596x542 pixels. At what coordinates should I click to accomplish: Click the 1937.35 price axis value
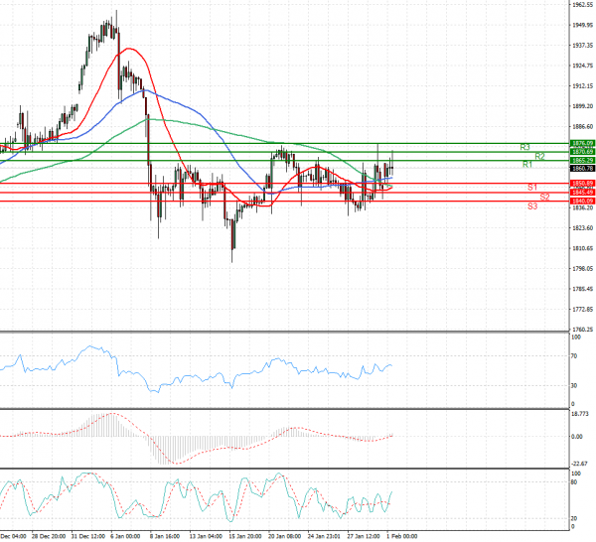(x=583, y=46)
